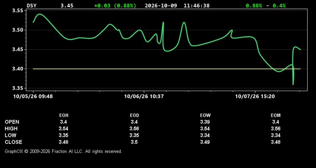Click the DSY ticker symbol
This screenshot has height=168, width=316.
point(32,5)
